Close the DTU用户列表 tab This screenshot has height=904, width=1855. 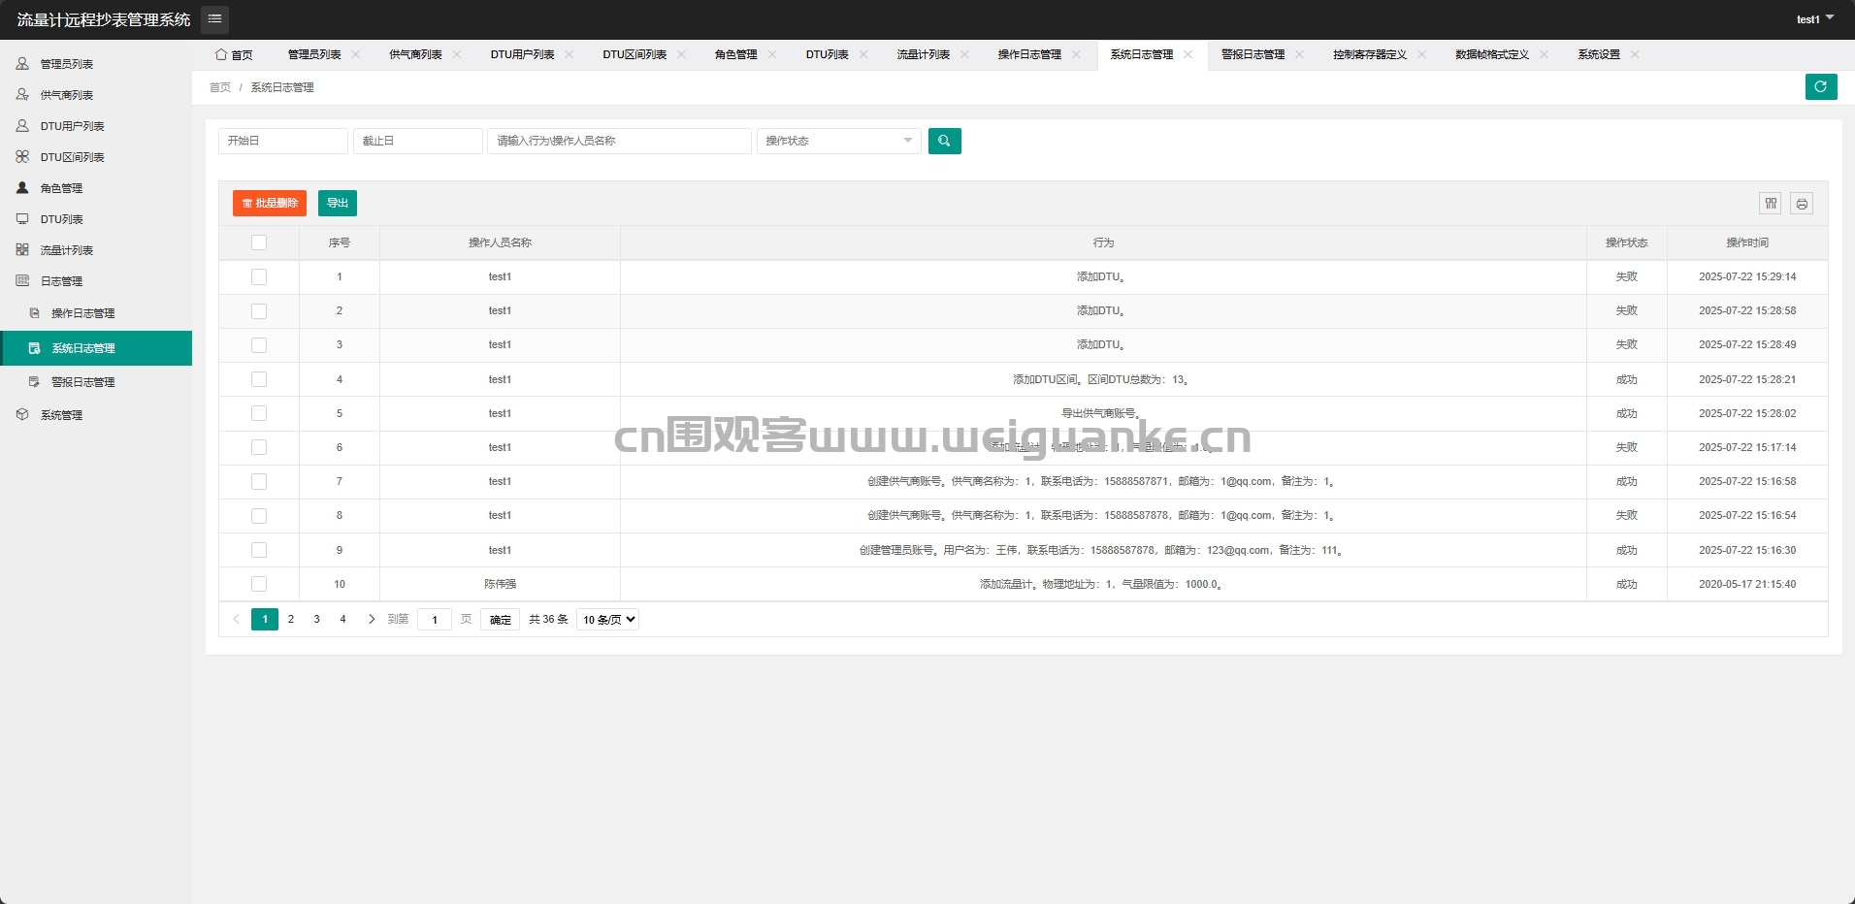click(570, 54)
